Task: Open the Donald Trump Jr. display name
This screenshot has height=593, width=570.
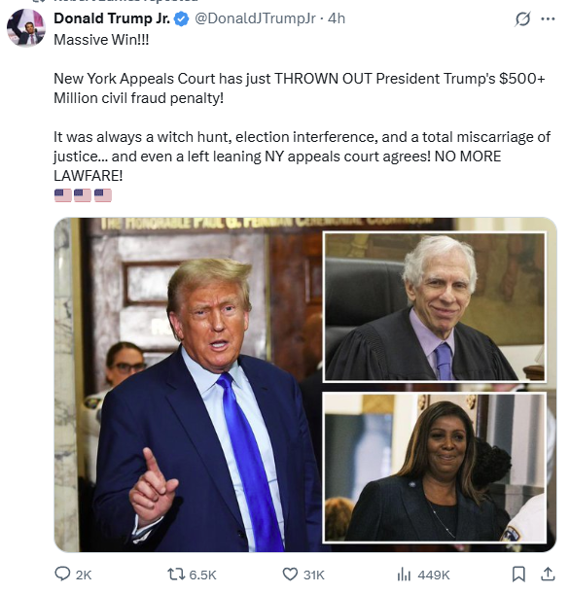Action: [112, 18]
